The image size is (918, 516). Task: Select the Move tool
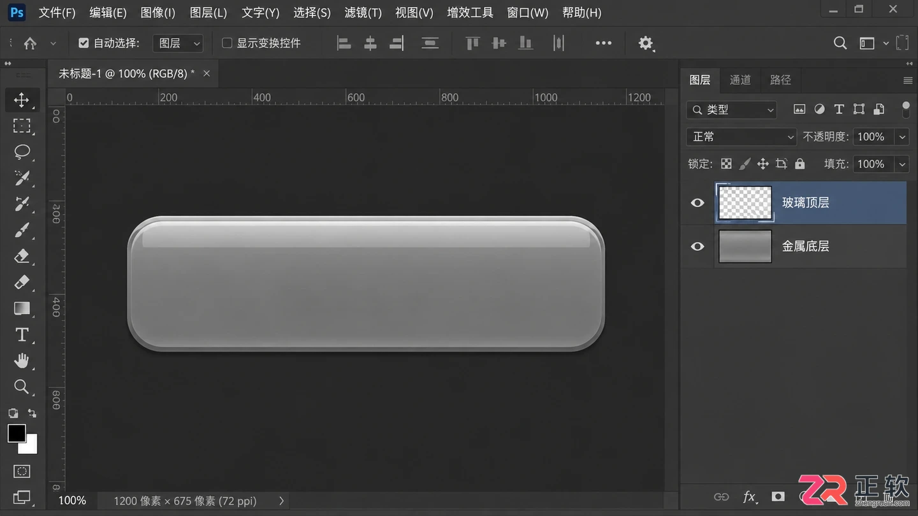22,100
